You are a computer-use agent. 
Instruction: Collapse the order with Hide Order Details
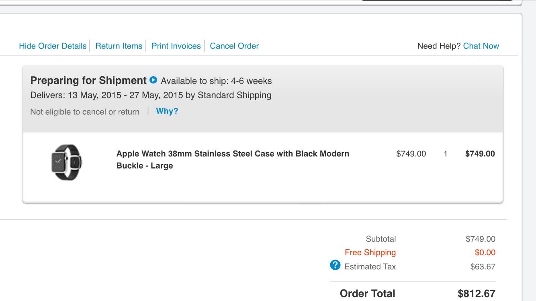coord(53,46)
